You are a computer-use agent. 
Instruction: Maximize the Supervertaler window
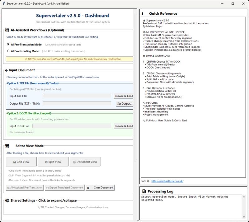(233, 3)
